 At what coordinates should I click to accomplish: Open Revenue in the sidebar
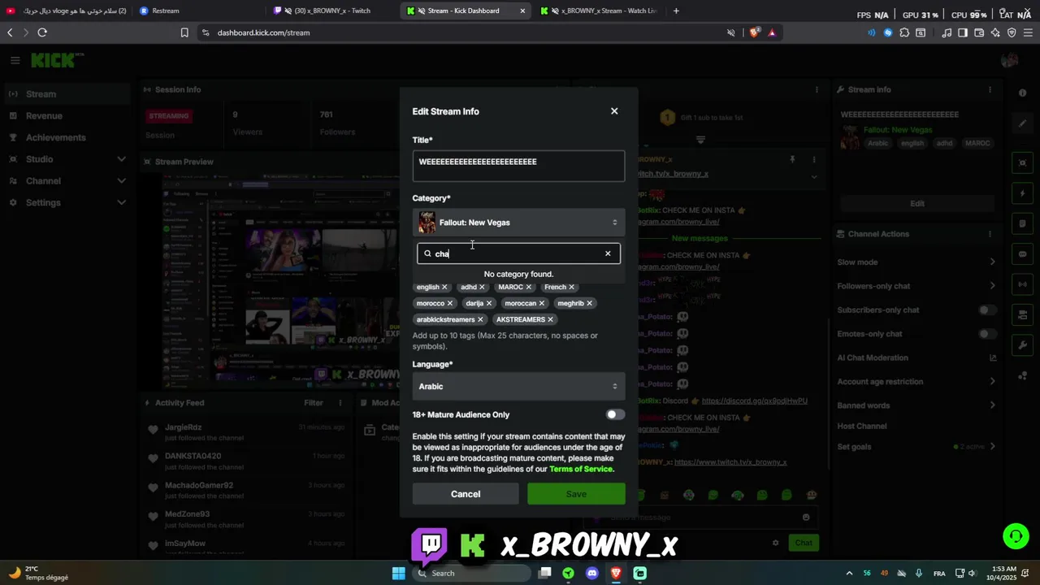click(67, 116)
